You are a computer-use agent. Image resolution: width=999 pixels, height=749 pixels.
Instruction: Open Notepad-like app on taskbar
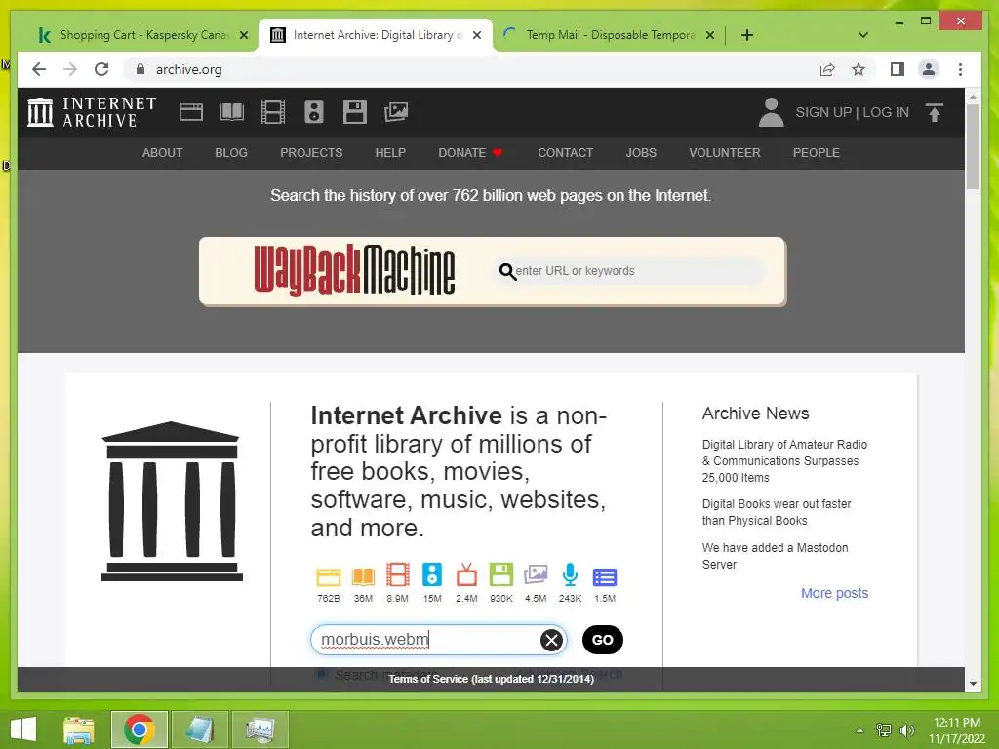(x=199, y=729)
